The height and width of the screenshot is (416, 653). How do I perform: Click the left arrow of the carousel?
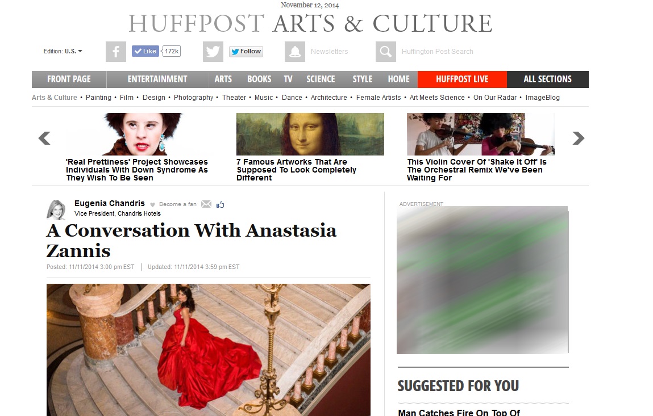click(44, 138)
